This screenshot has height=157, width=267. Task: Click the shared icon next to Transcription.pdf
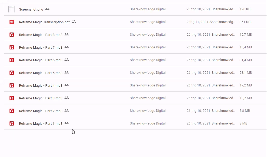(x=74, y=22)
